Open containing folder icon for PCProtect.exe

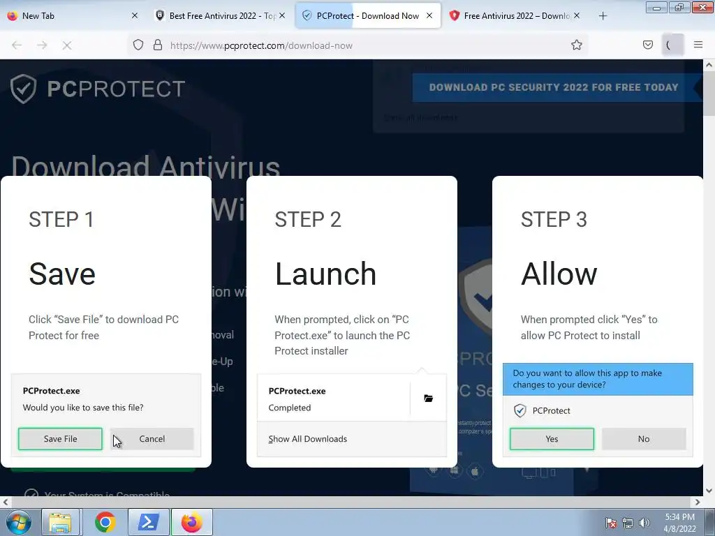point(428,399)
